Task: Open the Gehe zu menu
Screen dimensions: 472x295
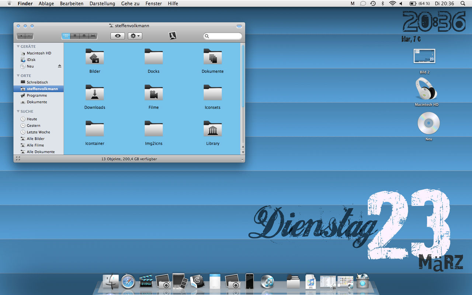Action: click(130, 3)
